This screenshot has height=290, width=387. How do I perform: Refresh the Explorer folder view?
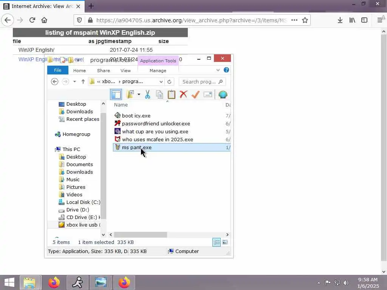(169, 82)
